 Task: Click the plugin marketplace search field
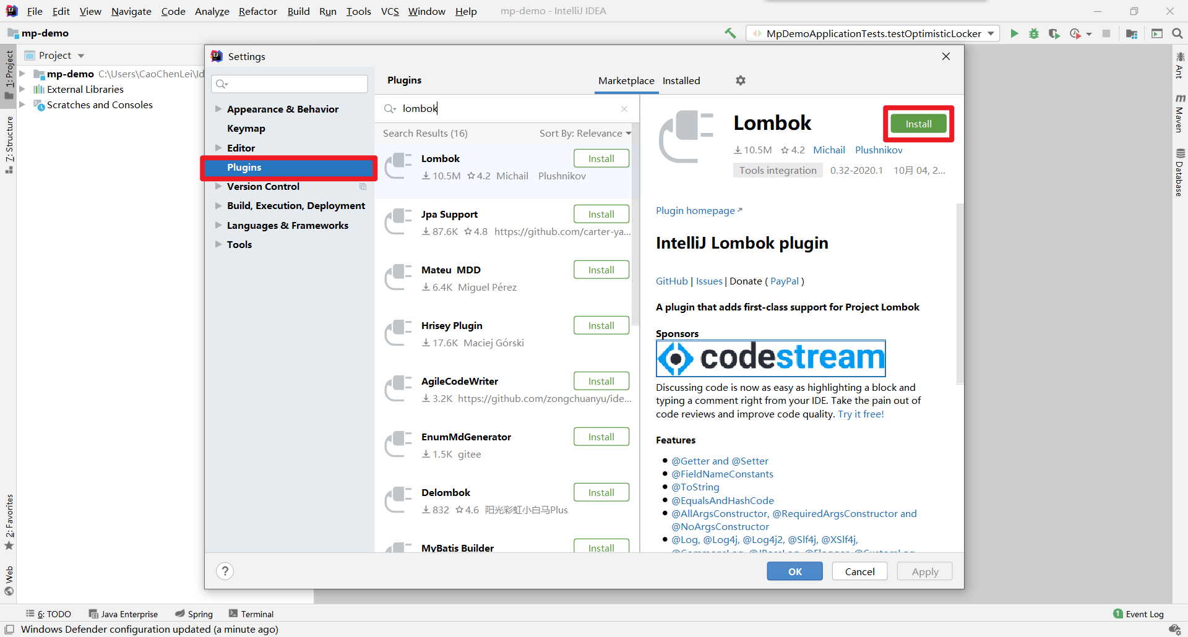(x=507, y=109)
